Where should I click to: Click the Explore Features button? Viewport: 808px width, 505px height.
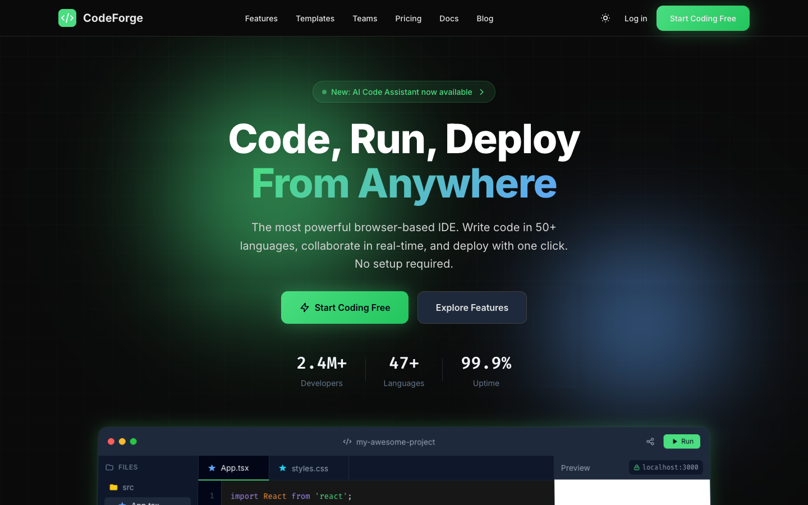pyautogui.click(x=472, y=307)
